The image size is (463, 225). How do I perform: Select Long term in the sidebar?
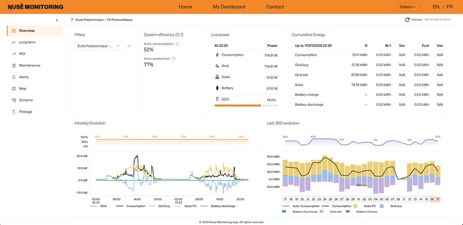tap(27, 42)
